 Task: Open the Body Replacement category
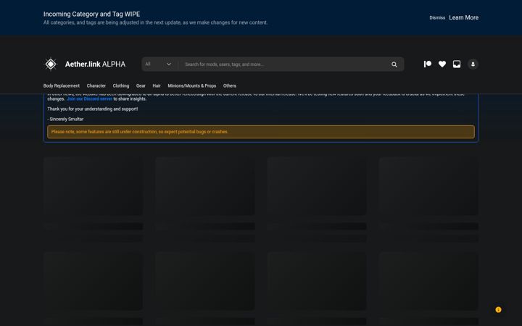pyautogui.click(x=61, y=85)
